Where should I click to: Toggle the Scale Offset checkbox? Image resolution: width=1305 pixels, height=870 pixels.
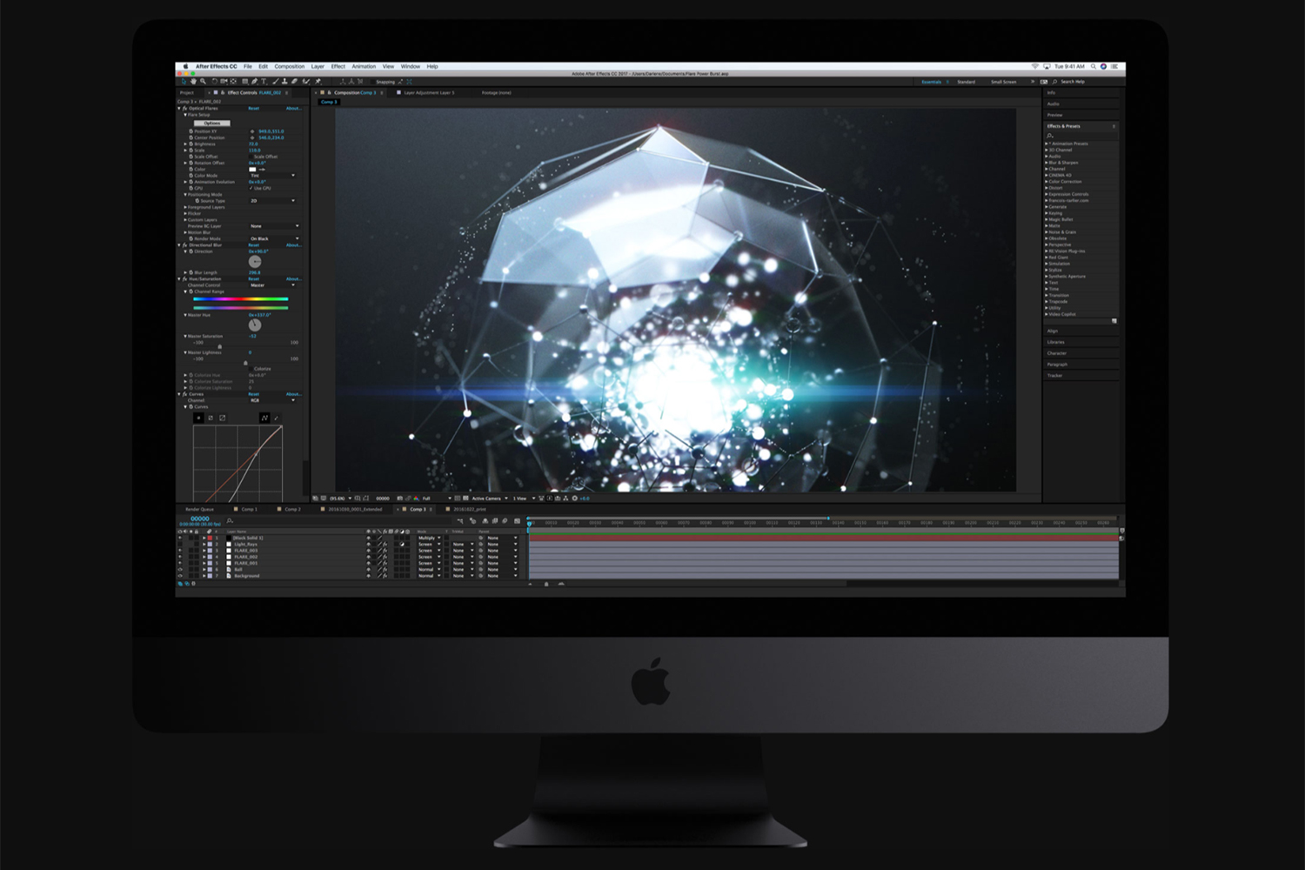(251, 157)
